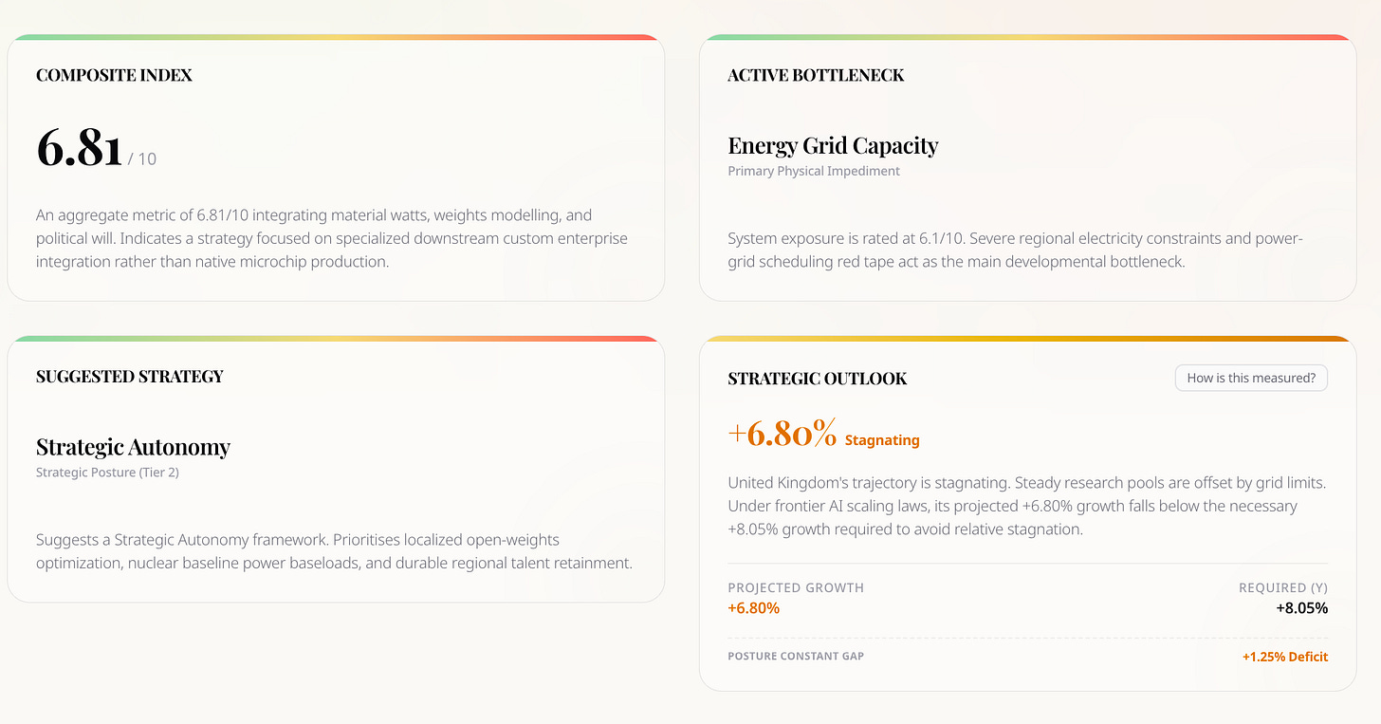Screen dimensions: 1381x724
Task: Click the Strategic Posture (Tier 2) subtitle
Action: [107, 473]
